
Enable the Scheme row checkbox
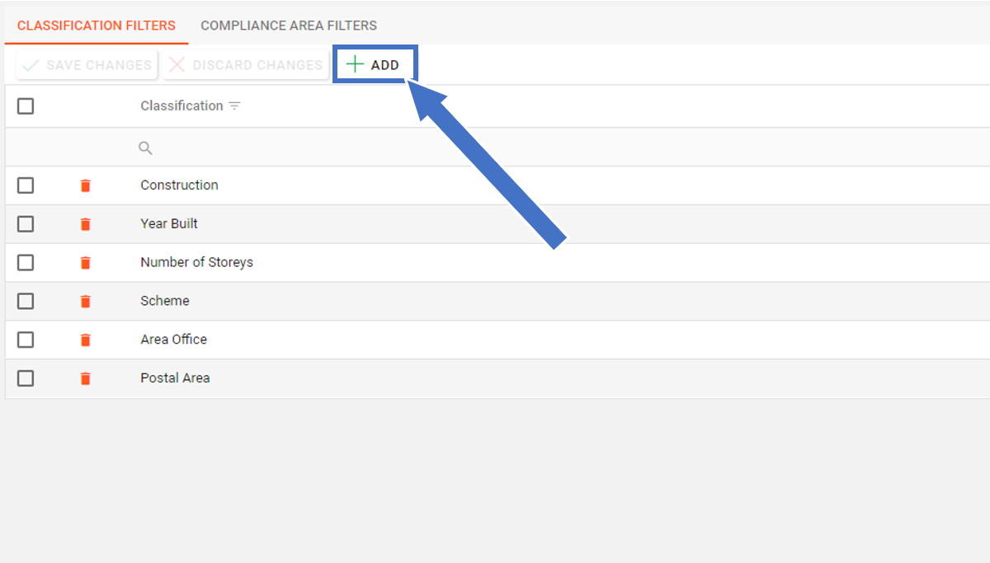26,302
